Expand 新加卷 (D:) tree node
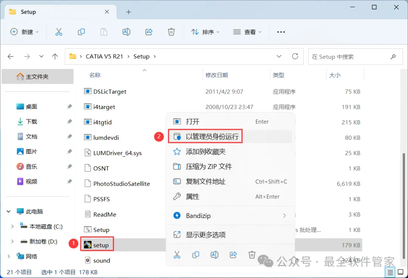Viewport: 408px width, 278px height. coord(12,242)
